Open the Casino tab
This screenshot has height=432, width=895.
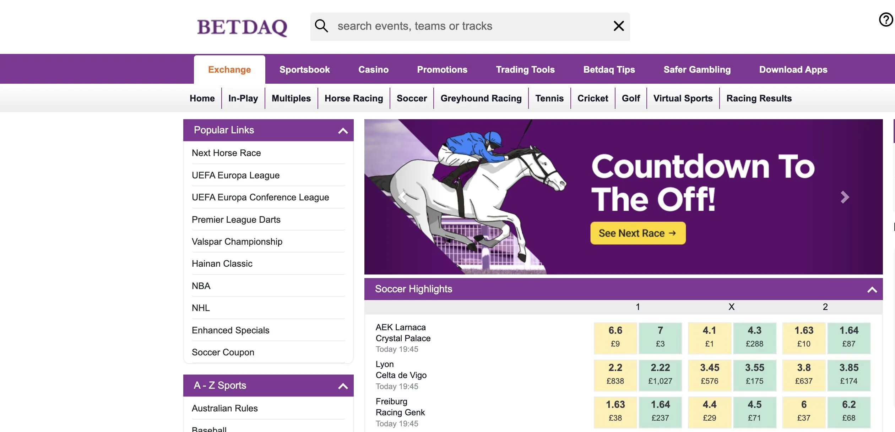point(373,69)
